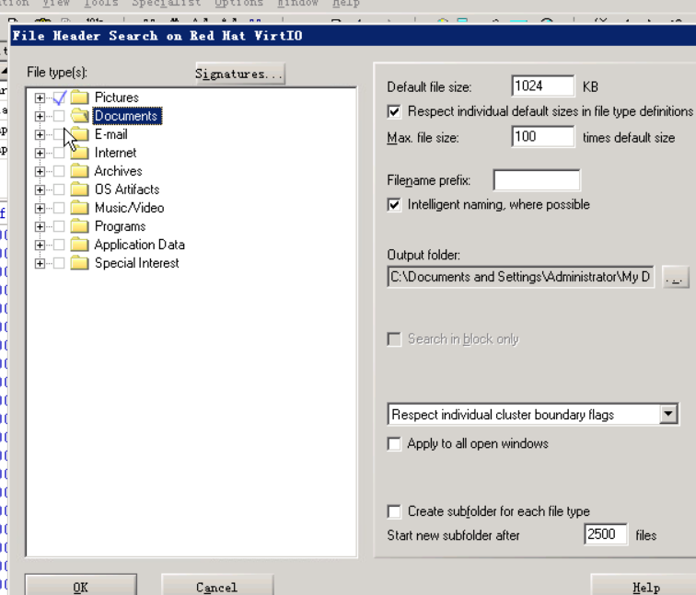Expand the Music/Video node
The width and height of the screenshot is (696, 595).
pos(40,208)
